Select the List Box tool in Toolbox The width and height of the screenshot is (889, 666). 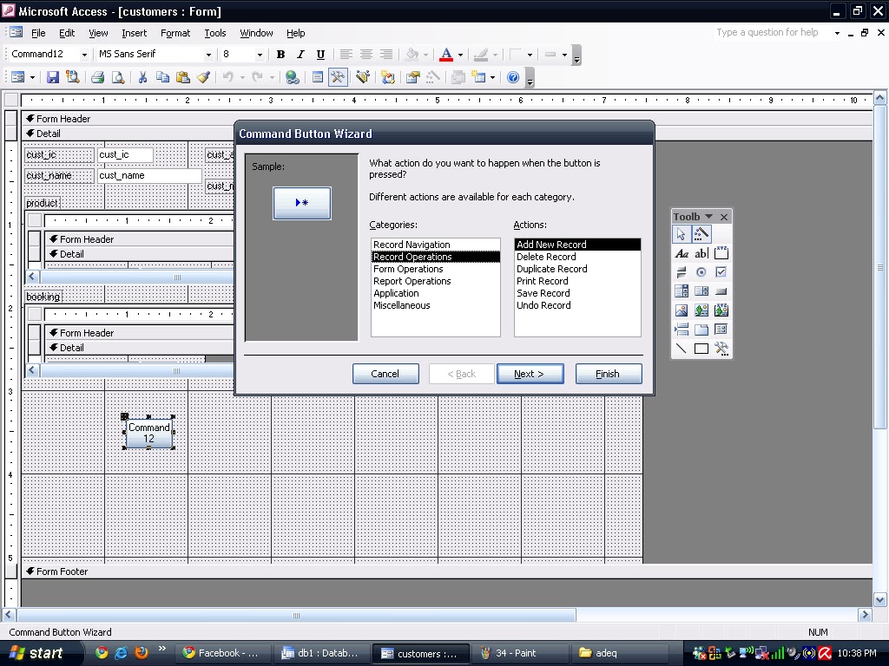tap(701, 291)
